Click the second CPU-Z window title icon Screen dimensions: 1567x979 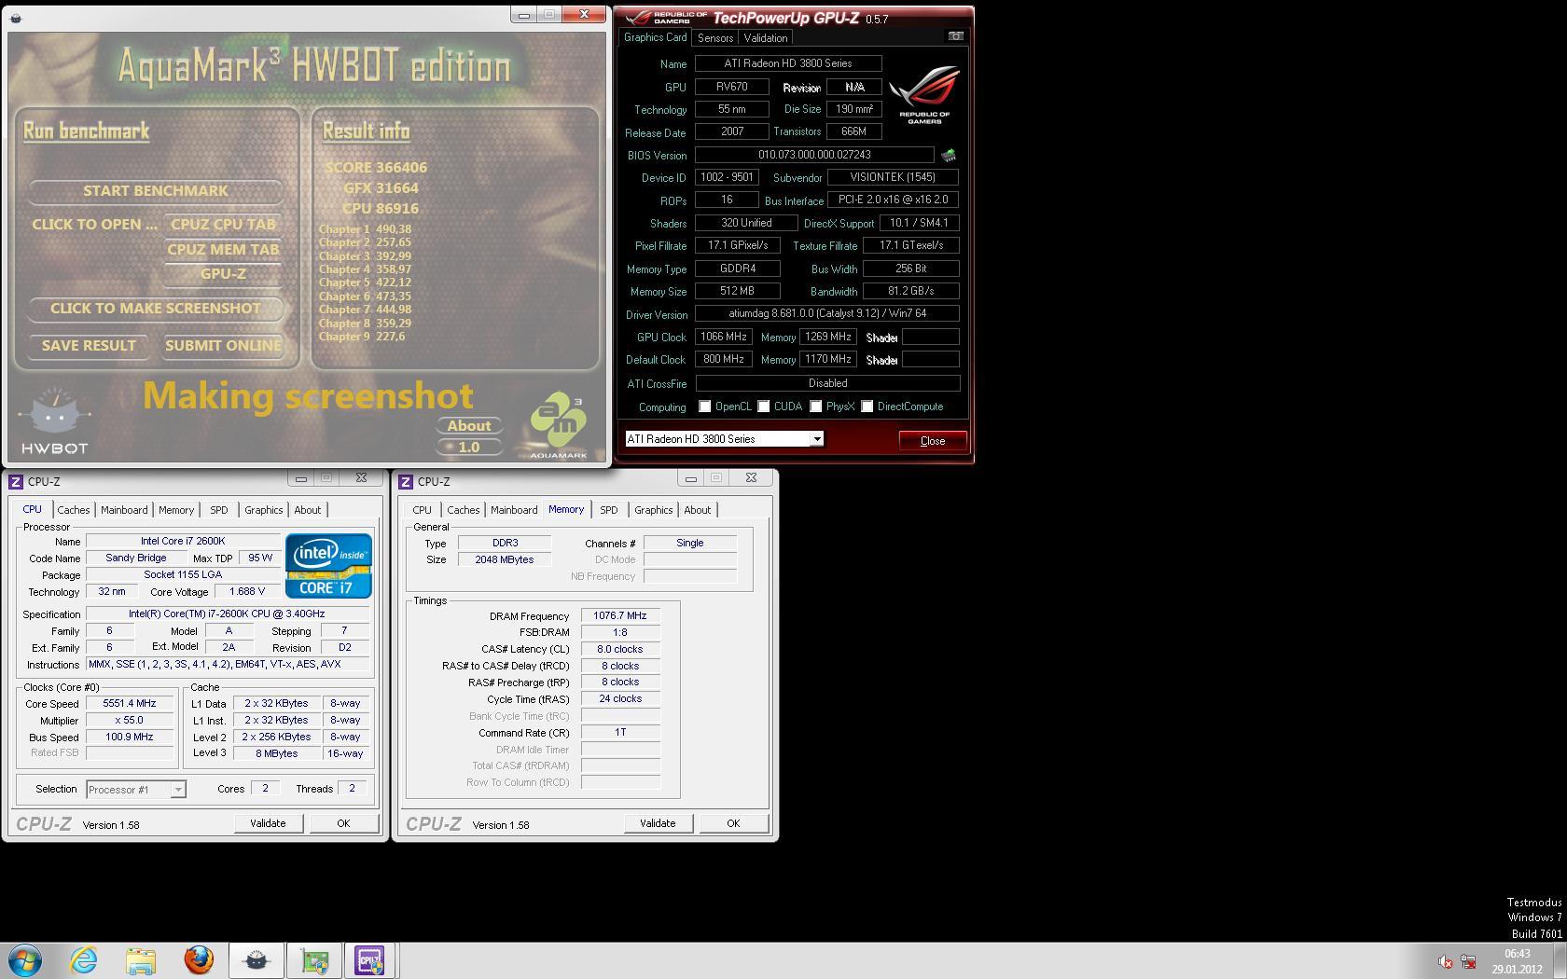click(x=406, y=481)
